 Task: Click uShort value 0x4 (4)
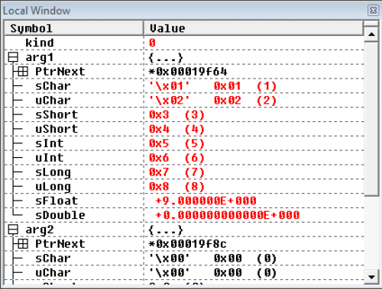click(176, 129)
